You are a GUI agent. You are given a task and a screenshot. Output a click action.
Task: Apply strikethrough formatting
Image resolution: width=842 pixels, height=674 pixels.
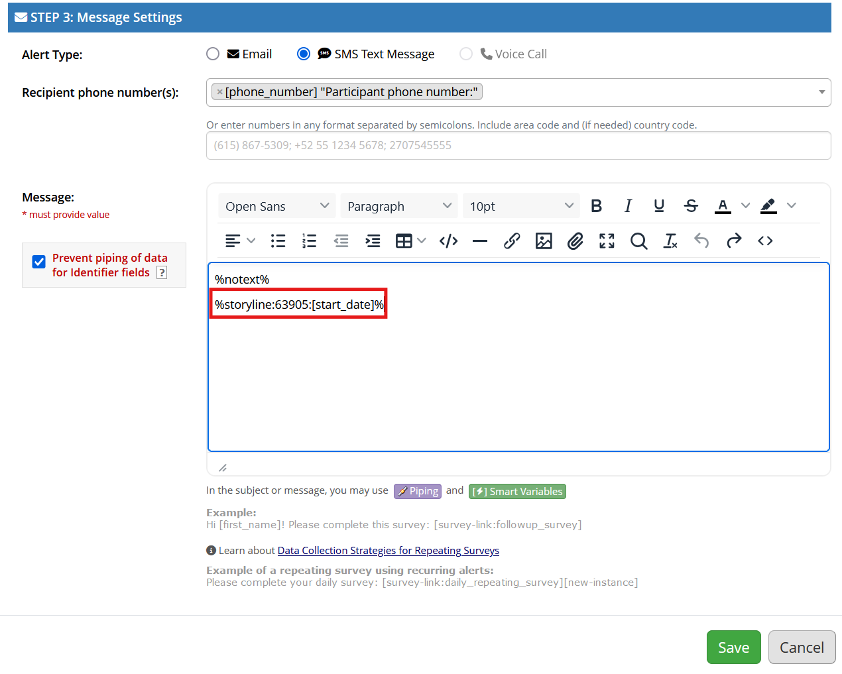[x=691, y=206]
